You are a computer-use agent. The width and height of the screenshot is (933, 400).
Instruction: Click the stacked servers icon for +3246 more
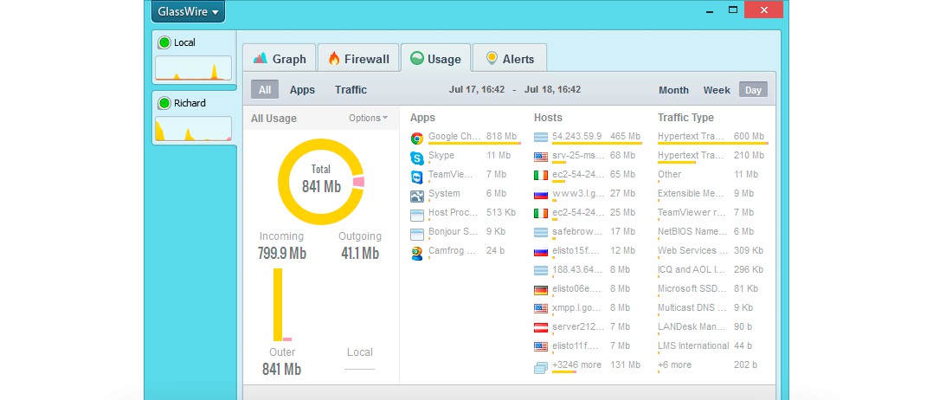541,368
